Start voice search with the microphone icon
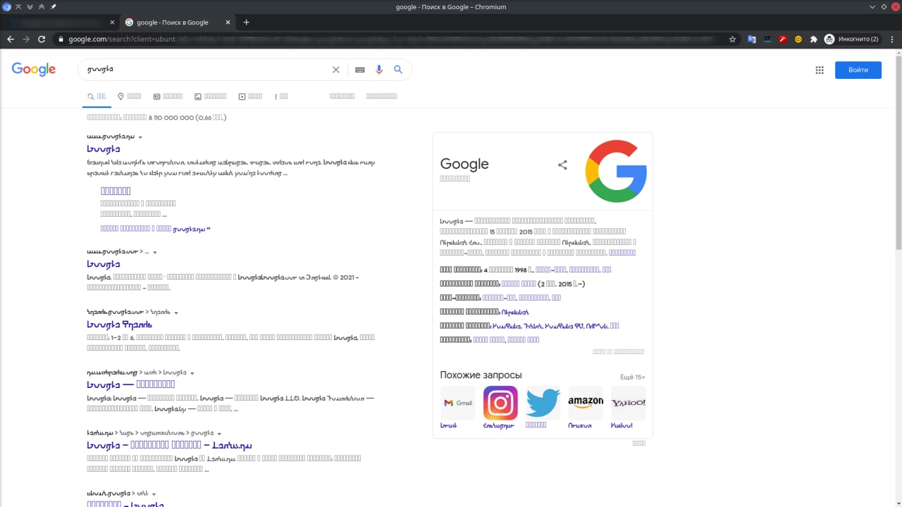 [379, 70]
